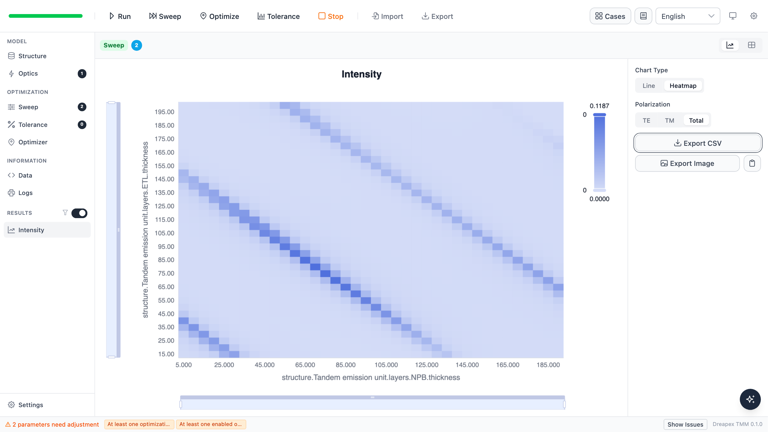
Task: Click the green progress bar
Action: pyautogui.click(x=46, y=16)
